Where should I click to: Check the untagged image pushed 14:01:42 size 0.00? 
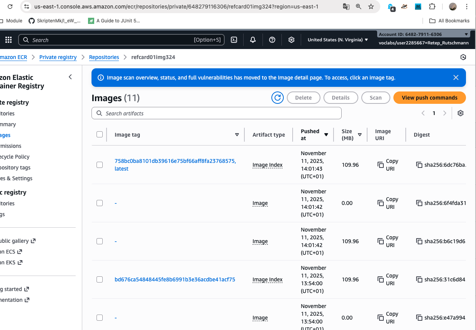pyautogui.click(x=100, y=203)
